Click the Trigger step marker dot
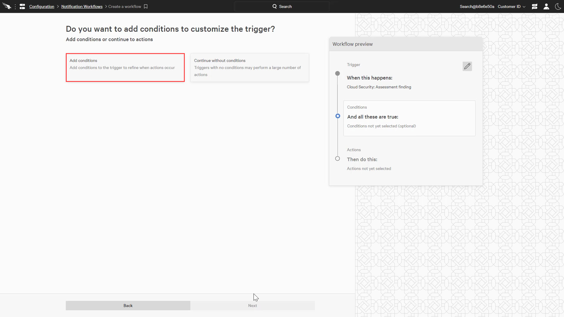564x317 pixels. click(338, 73)
